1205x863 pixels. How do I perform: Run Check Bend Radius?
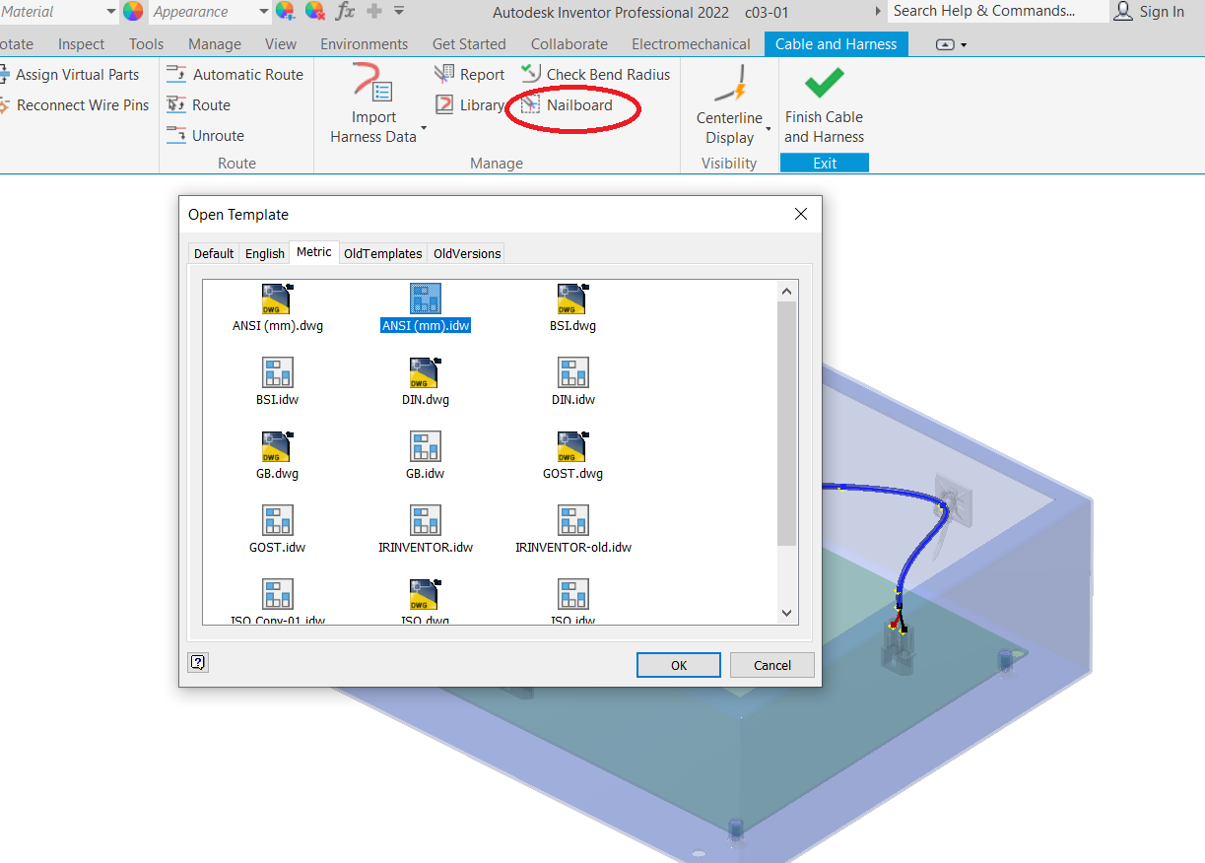(595, 74)
